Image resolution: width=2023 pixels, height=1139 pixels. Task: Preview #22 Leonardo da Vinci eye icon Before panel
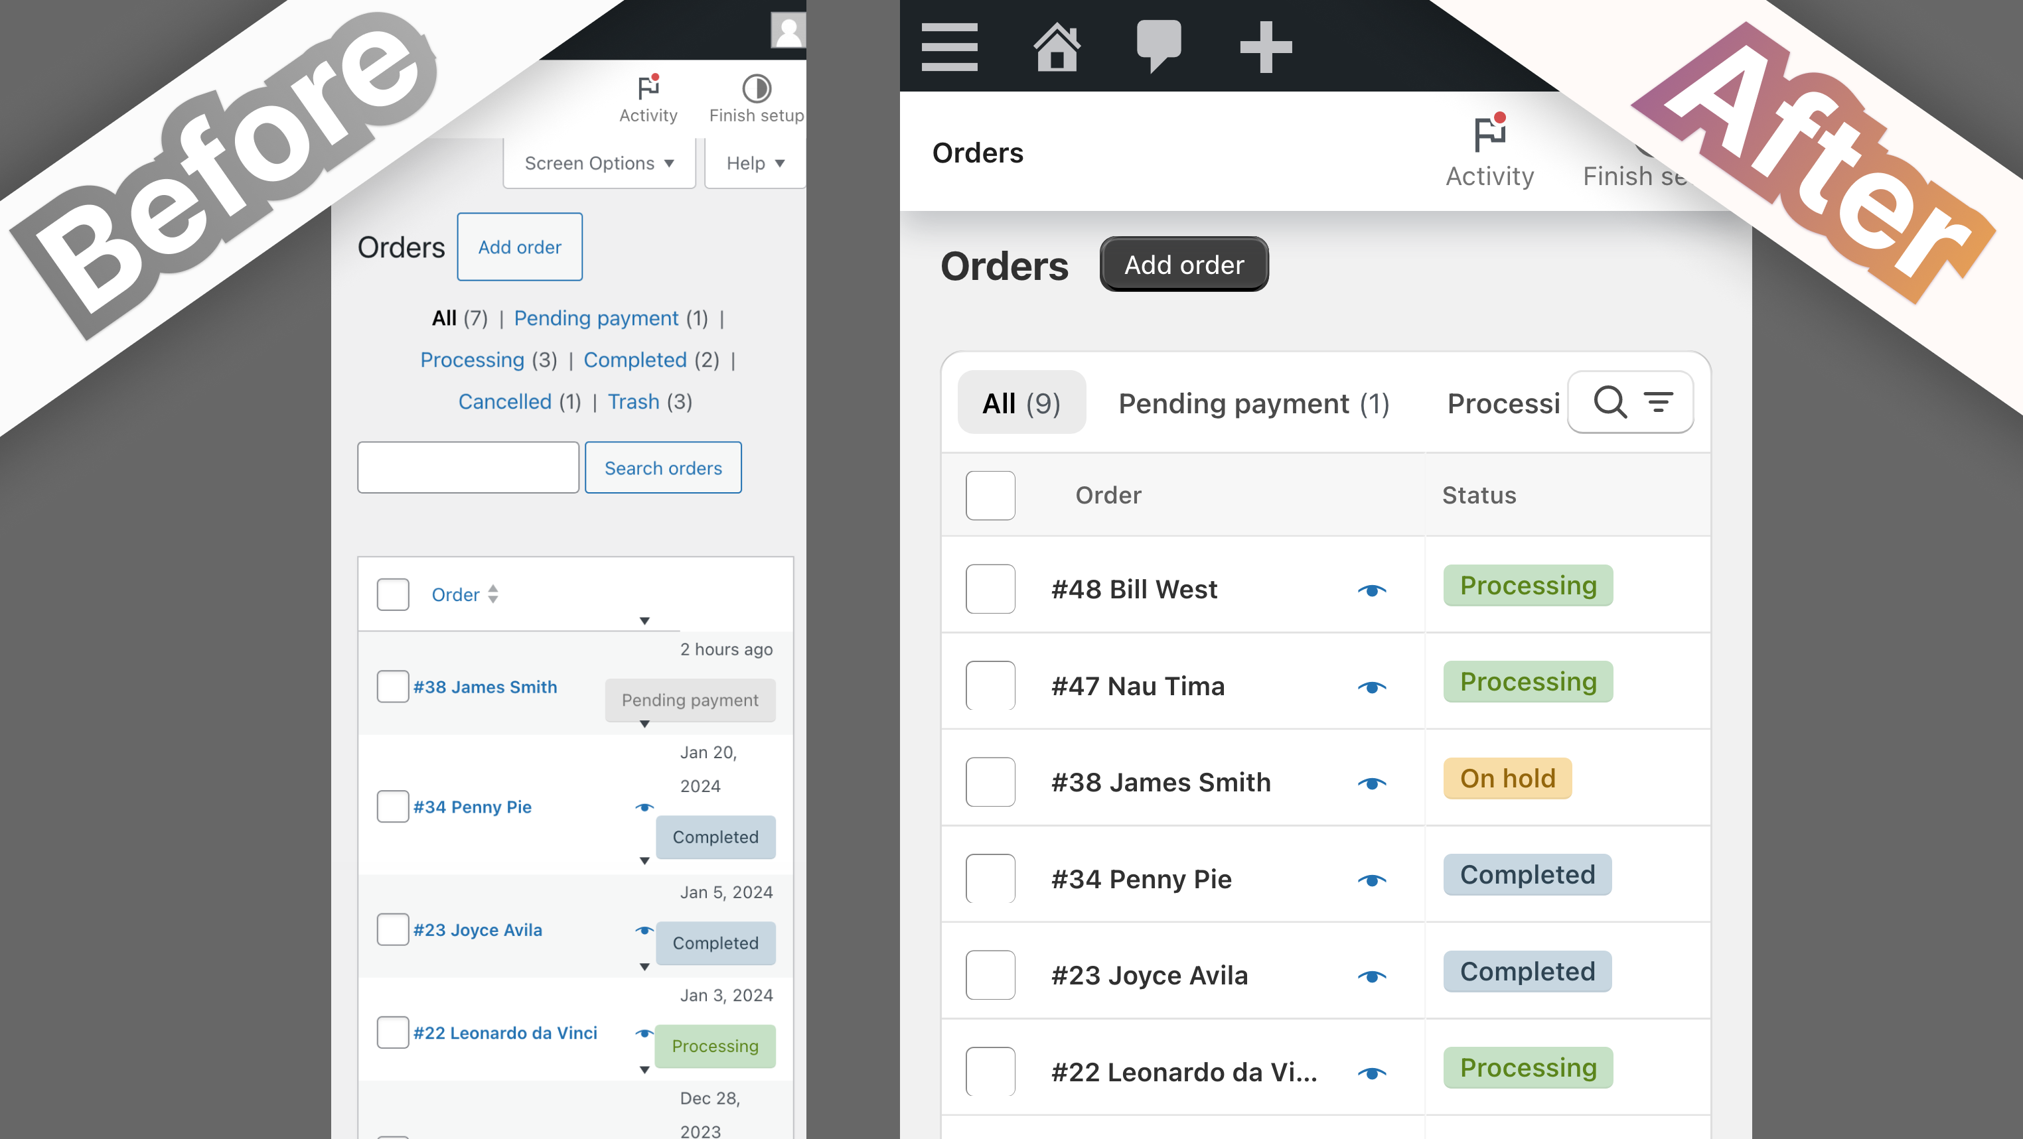tap(644, 1032)
